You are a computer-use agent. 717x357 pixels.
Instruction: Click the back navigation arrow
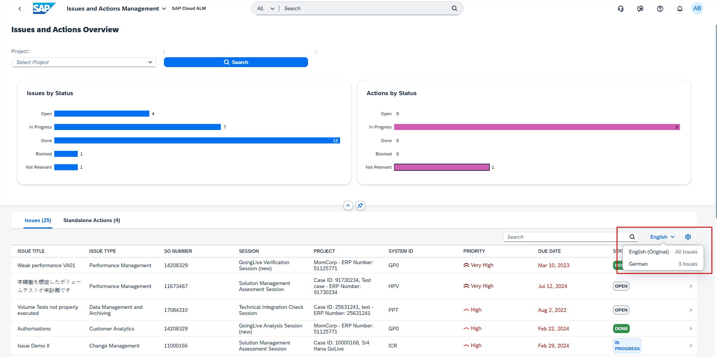click(x=20, y=8)
